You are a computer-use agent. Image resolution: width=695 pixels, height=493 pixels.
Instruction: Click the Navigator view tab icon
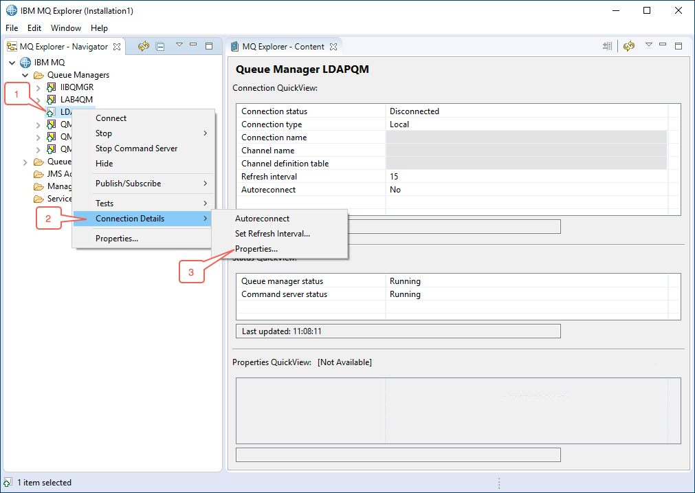[x=12, y=47]
